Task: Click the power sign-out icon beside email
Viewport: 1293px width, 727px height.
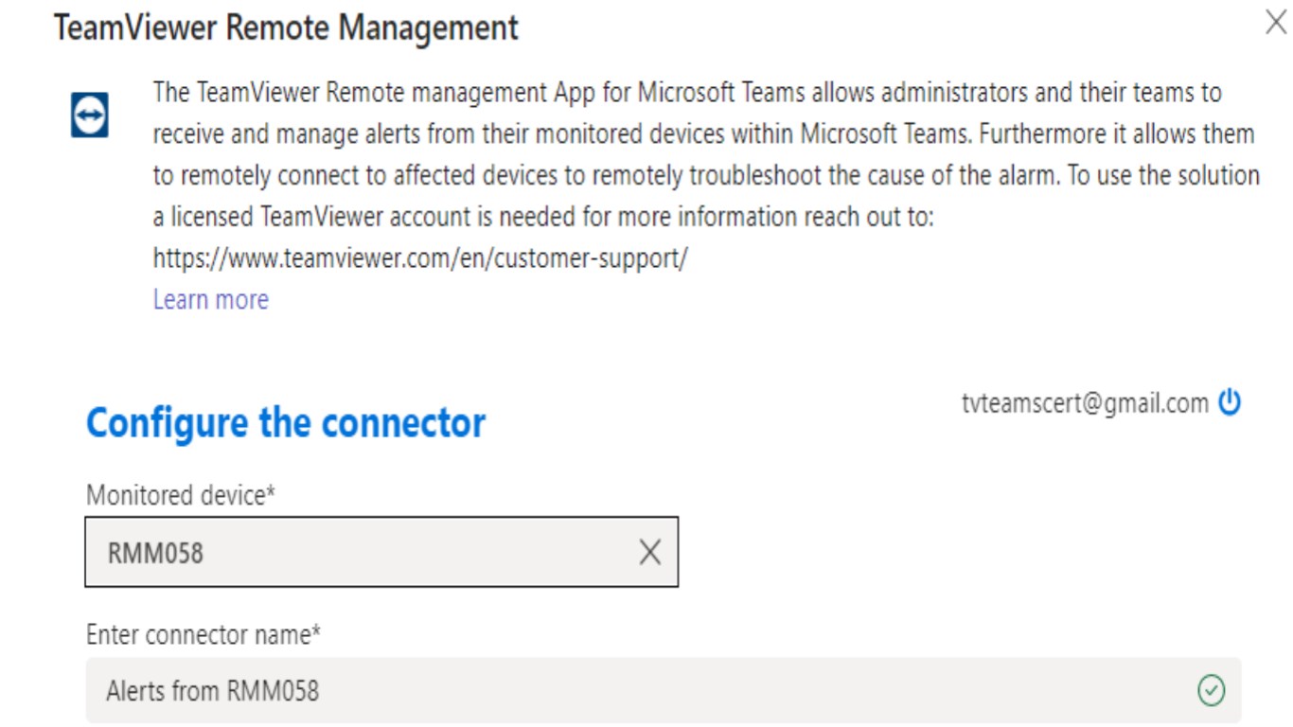Action: coord(1230,403)
